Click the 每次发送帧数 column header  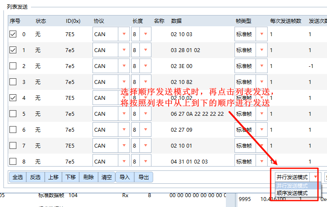(286, 21)
